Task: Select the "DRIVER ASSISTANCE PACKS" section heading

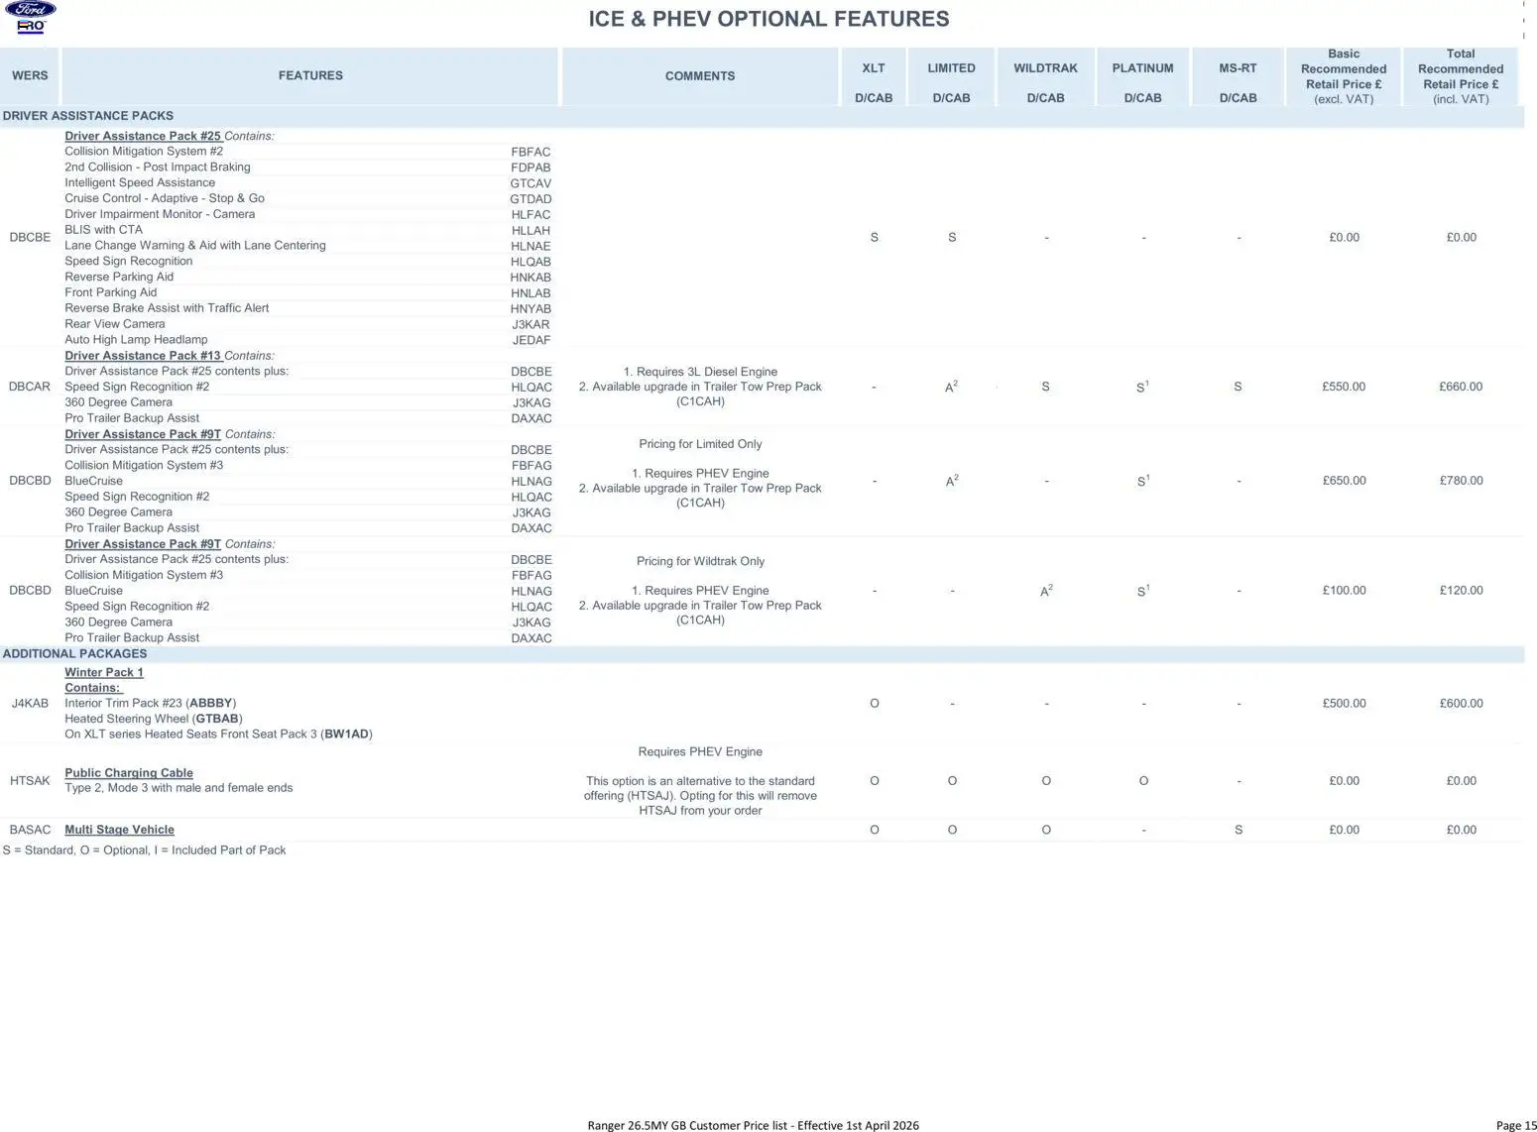Action: 88,116
